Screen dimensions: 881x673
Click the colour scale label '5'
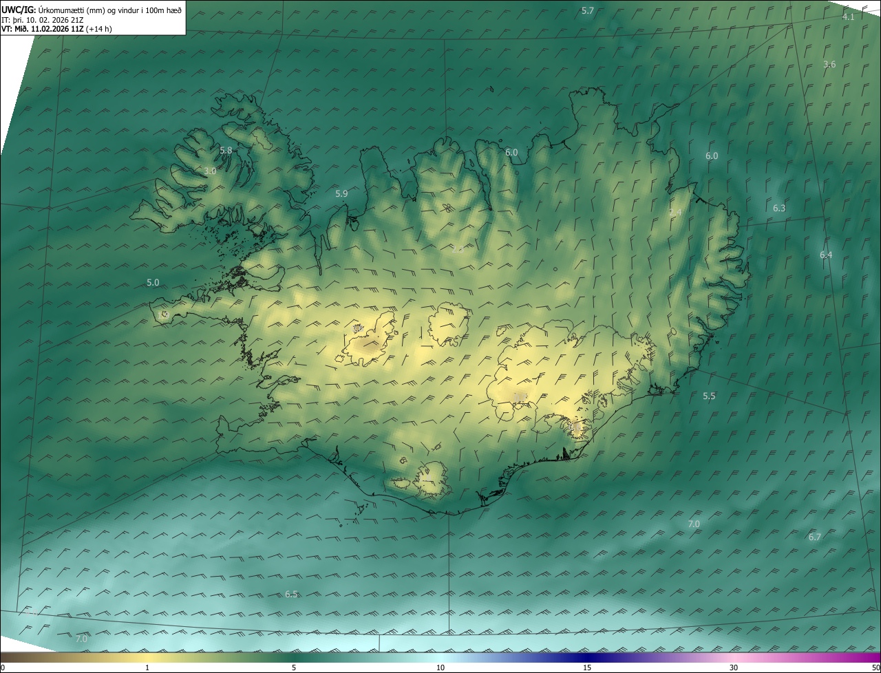[294, 667]
